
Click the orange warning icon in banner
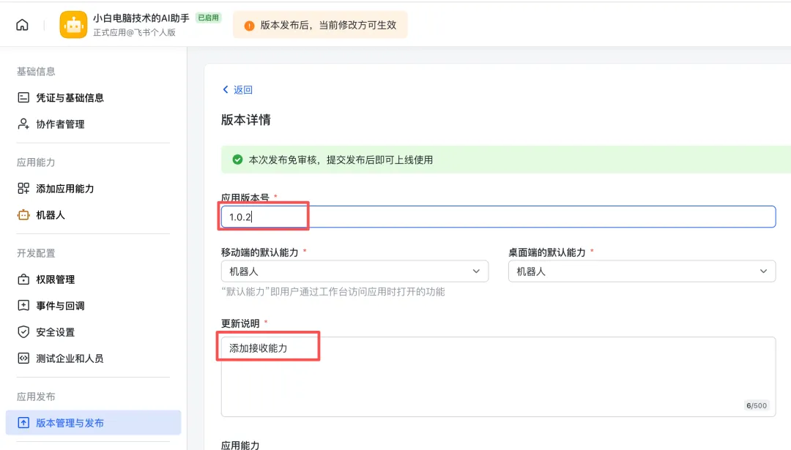click(249, 25)
